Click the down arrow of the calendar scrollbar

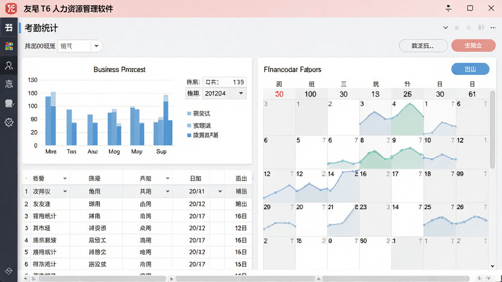[492, 266]
